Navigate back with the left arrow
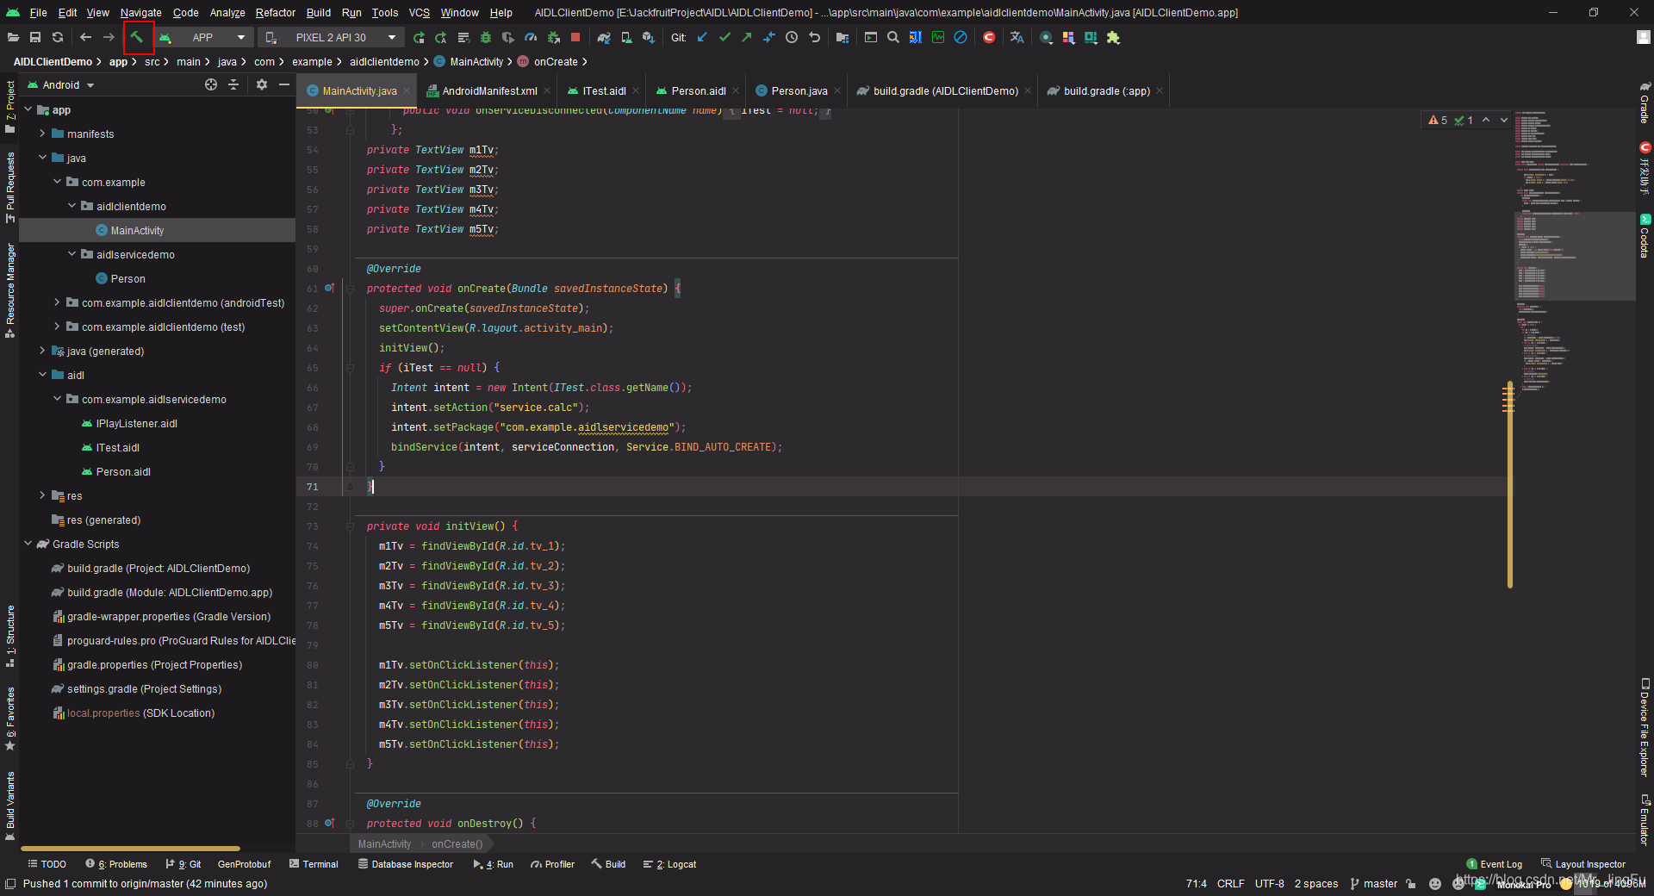 click(x=85, y=37)
